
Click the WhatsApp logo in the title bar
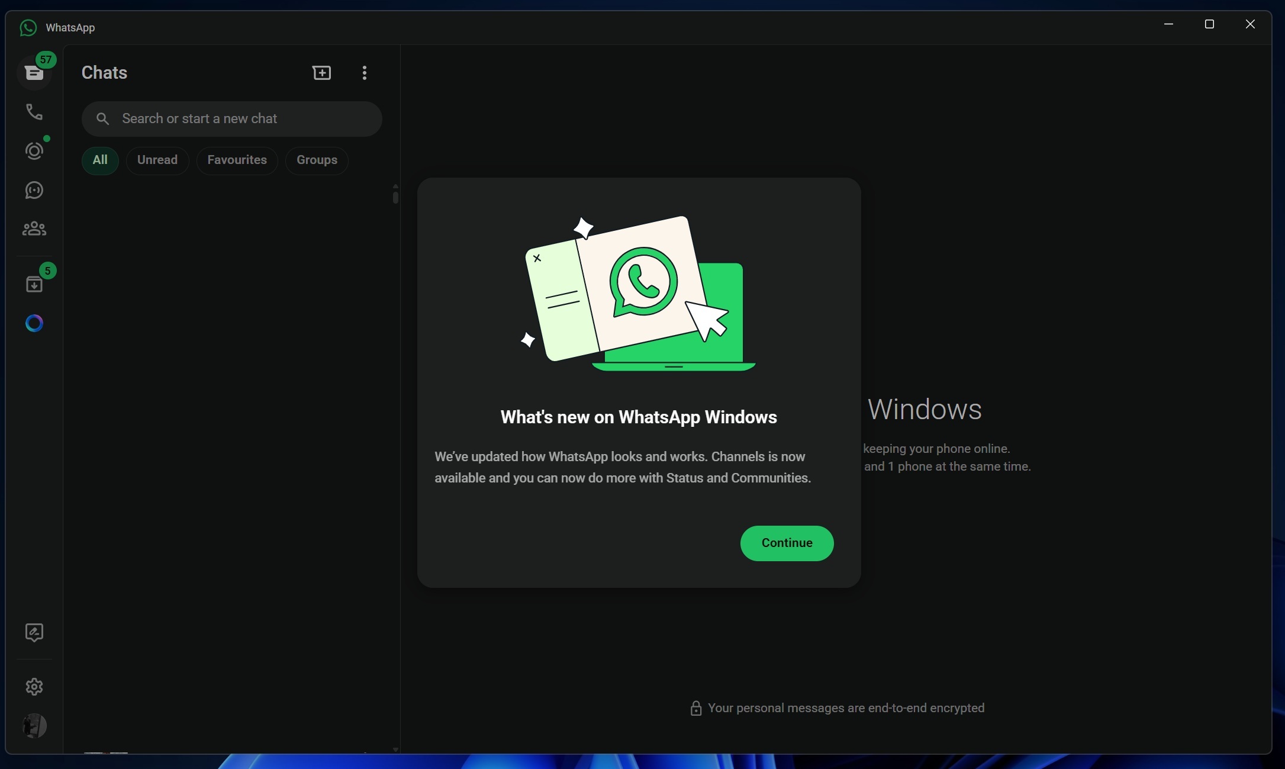[x=28, y=27]
